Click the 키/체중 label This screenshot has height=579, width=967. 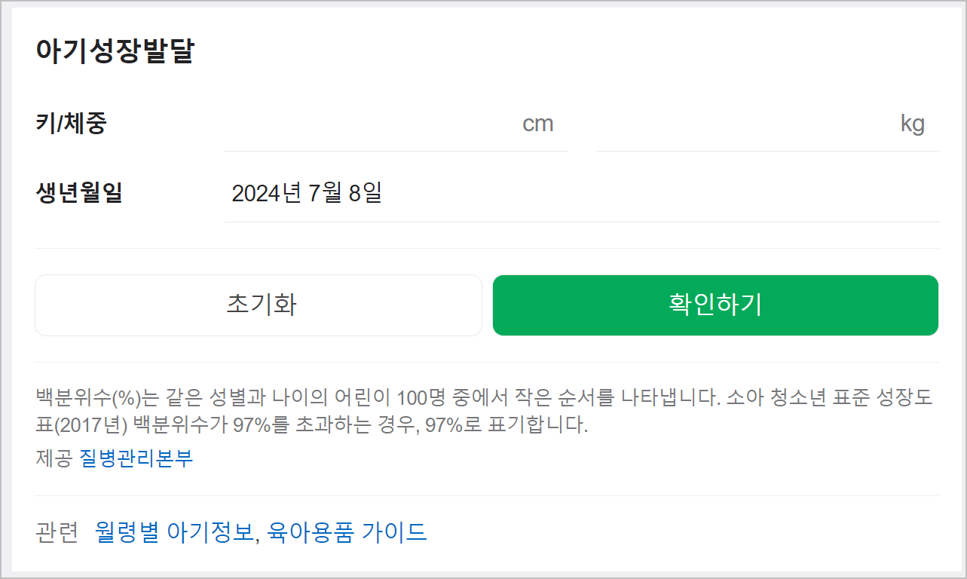(71, 123)
